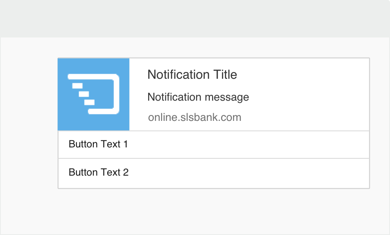This screenshot has height=235, width=390.
Task: Click the blue area above the logo shape
Action: click(x=94, y=66)
